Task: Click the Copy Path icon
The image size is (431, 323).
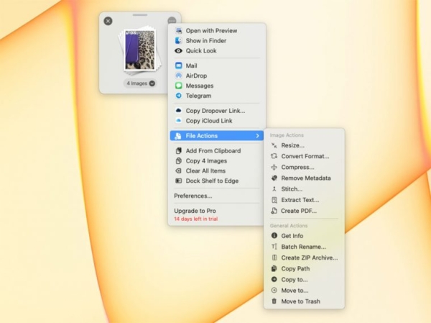Action: point(274,268)
